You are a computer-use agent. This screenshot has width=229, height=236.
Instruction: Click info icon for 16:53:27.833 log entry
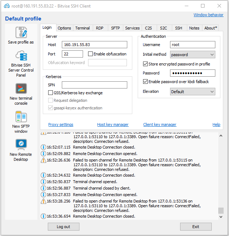43,195
